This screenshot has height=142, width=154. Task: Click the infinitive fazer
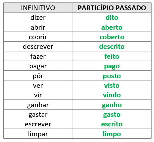point(38,56)
